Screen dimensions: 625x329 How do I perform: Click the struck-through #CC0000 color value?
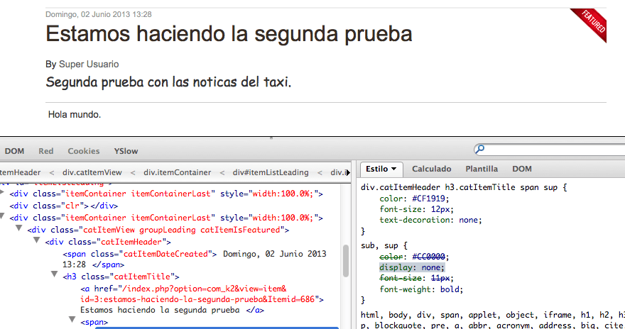tap(428, 257)
